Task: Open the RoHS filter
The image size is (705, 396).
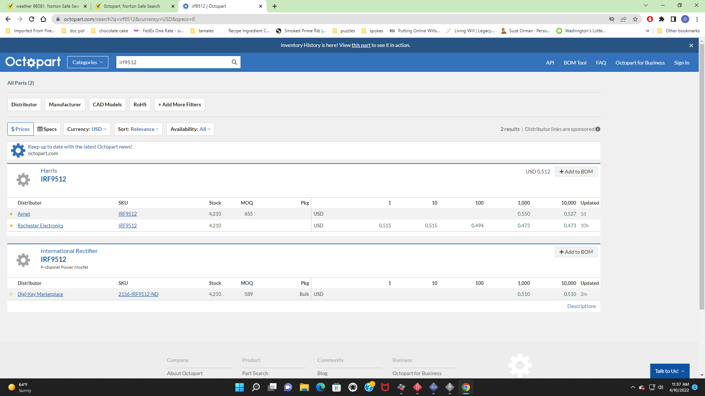Action: point(140,104)
